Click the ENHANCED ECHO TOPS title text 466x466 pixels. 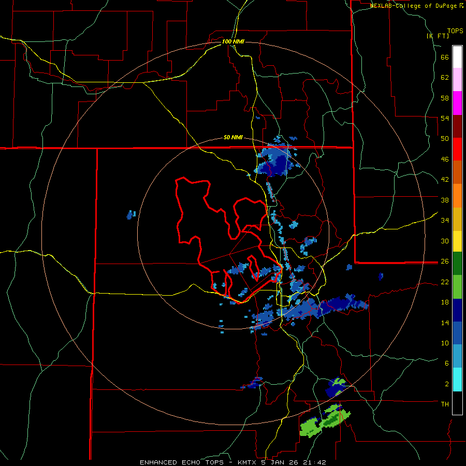click(x=182, y=462)
